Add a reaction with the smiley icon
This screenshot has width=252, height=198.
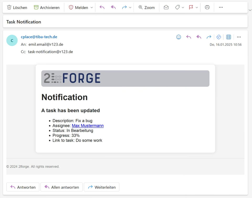(178, 37)
